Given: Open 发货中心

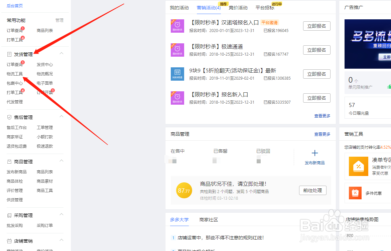Looking at the screenshot, I should 45,64.
